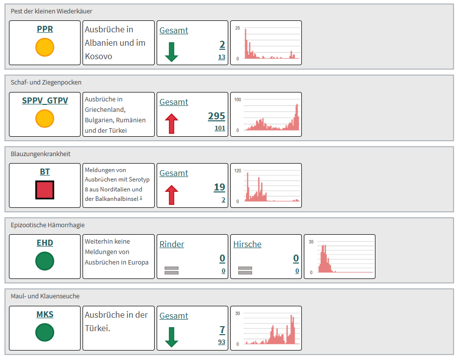Click the green down arrow in MKS row
Screen dimensions: 458x359
[171, 337]
